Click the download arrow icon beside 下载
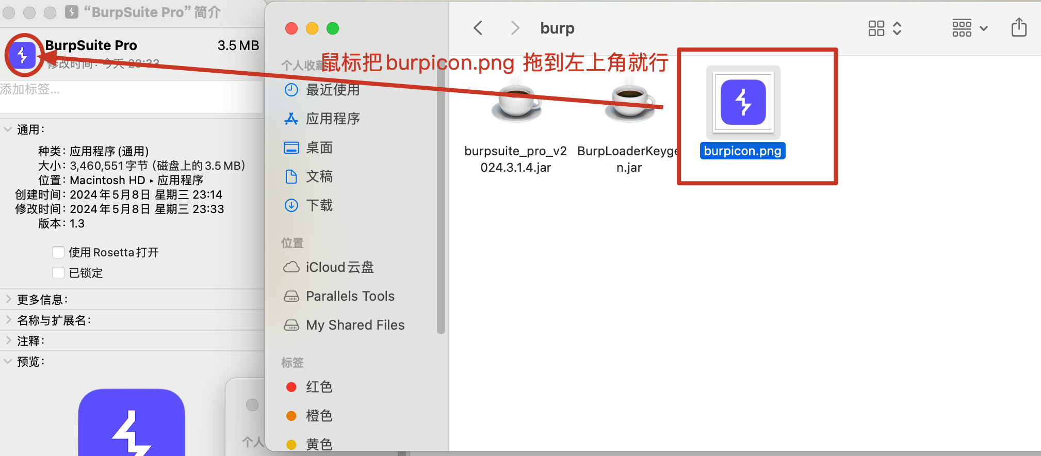1041x456 pixels. click(x=291, y=205)
